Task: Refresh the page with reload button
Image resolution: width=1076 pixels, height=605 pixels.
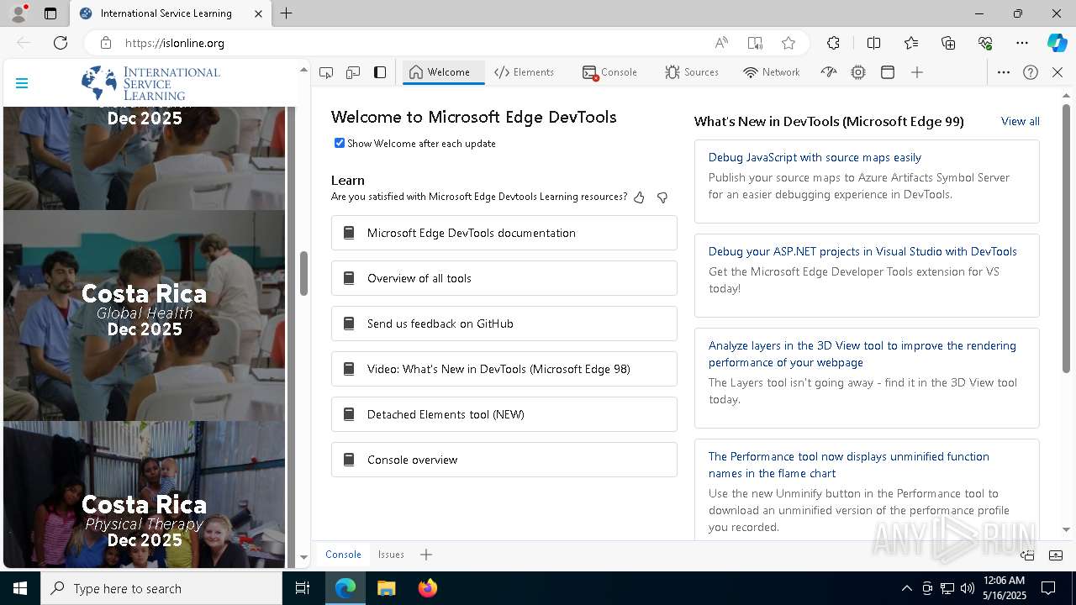Action: click(61, 43)
